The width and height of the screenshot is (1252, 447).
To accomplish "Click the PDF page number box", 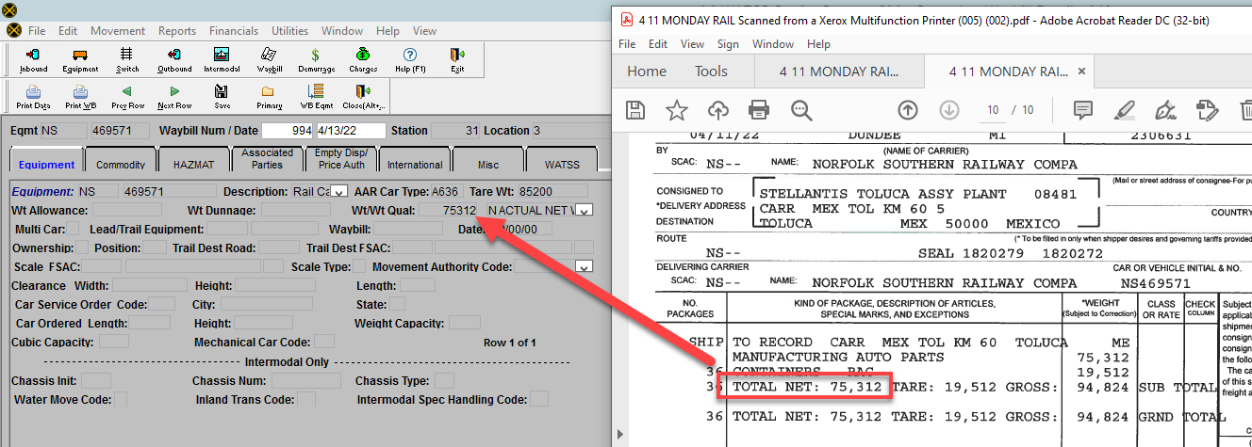I will 993,110.
